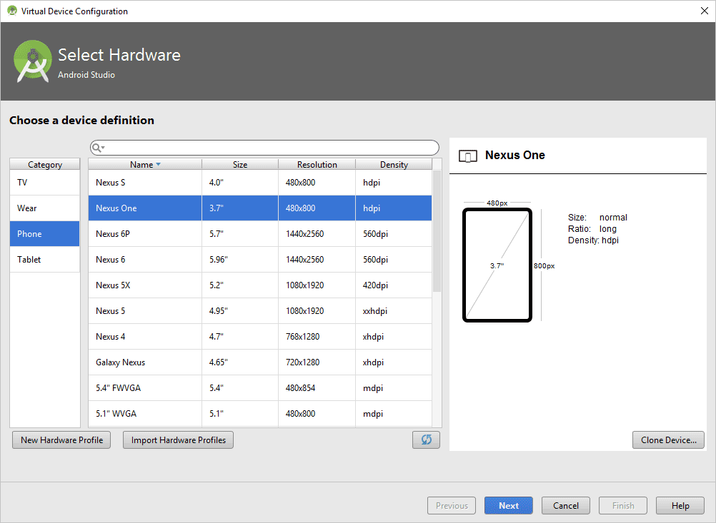Sort the list by Size column
Image resolution: width=716 pixels, height=523 pixels.
pos(240,164)
